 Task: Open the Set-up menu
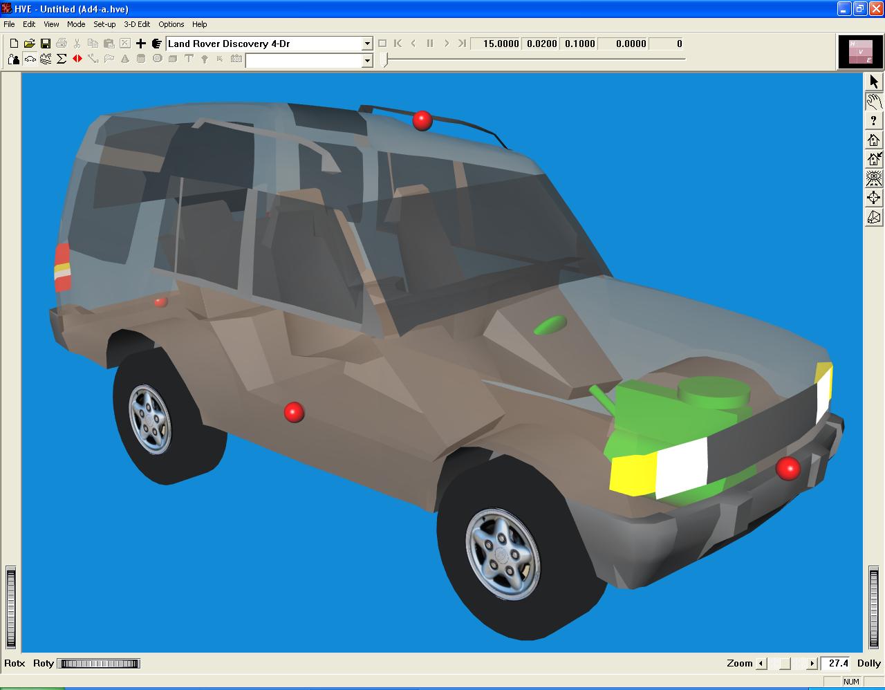click(x=104, y=24)
